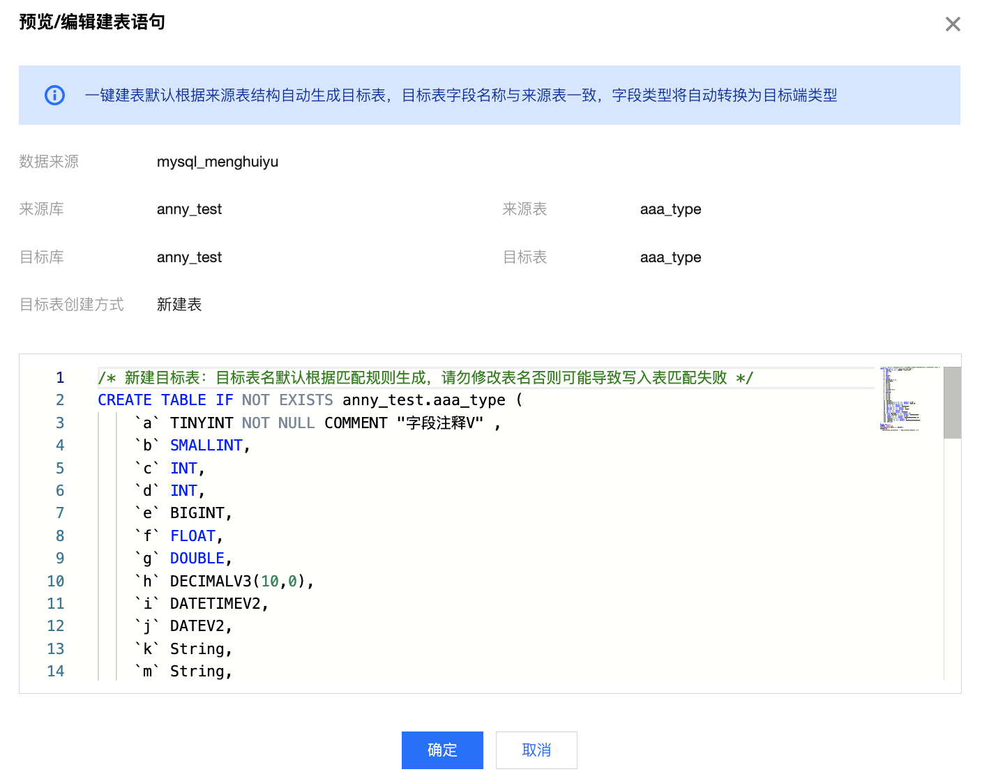Click INT type of column c
This screenshot has width=989, height=781.
pos(184,469)
